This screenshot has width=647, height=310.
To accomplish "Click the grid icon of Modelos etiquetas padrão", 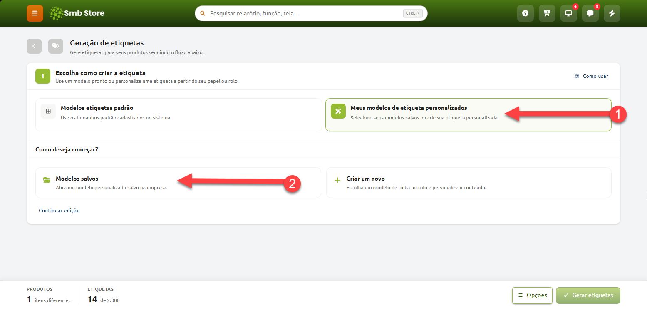I will [48, 111].
